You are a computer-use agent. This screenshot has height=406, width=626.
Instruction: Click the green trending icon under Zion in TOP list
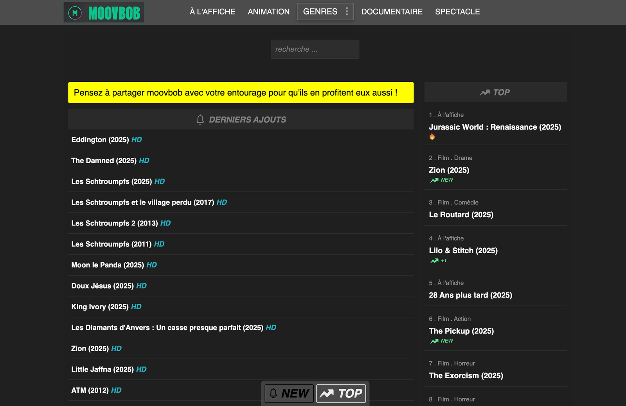pyautogui.click(x=434, y=180)
